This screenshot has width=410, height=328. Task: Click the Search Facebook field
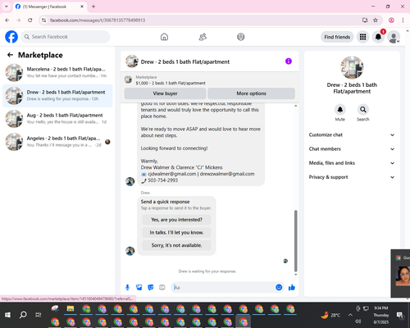coord(66,37)
